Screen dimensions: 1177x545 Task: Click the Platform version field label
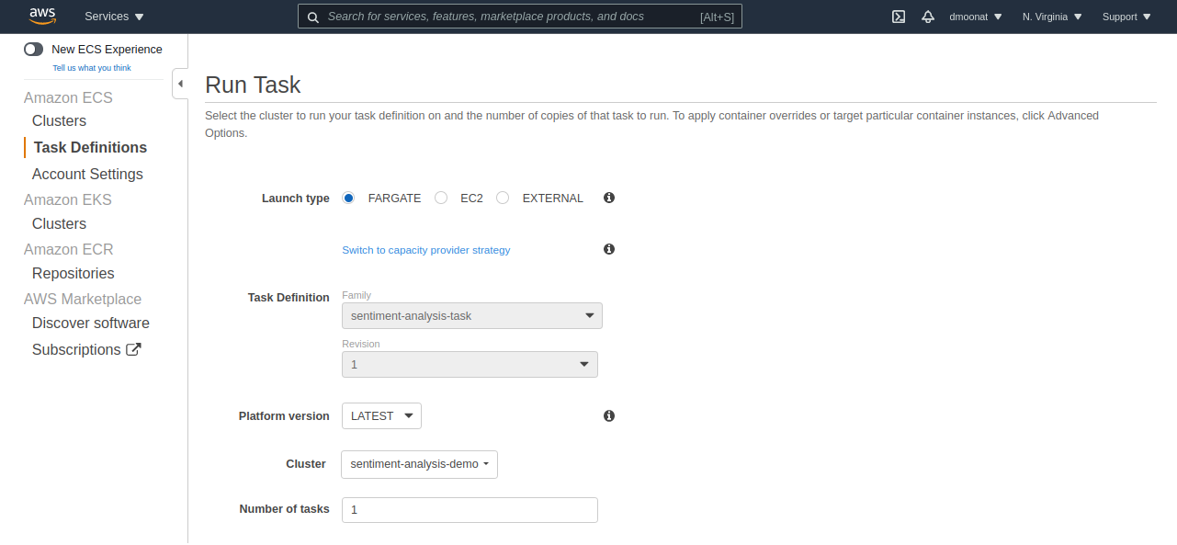(x=284, y=416)
